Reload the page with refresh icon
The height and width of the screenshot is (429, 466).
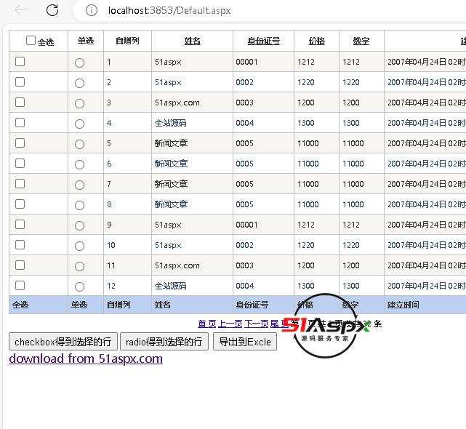[x=52, y=10]
